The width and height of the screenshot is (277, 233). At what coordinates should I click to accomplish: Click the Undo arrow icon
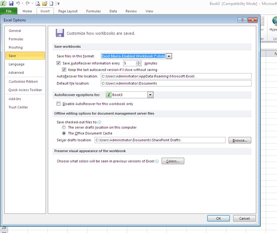click(18, 3)
